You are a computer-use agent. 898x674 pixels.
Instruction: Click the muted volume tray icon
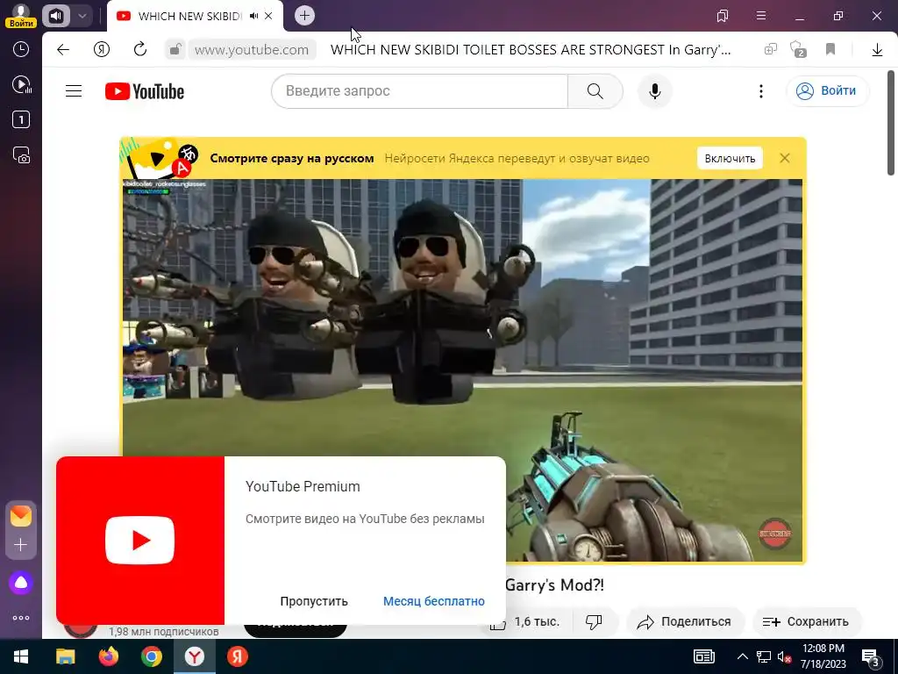(785, 657)
